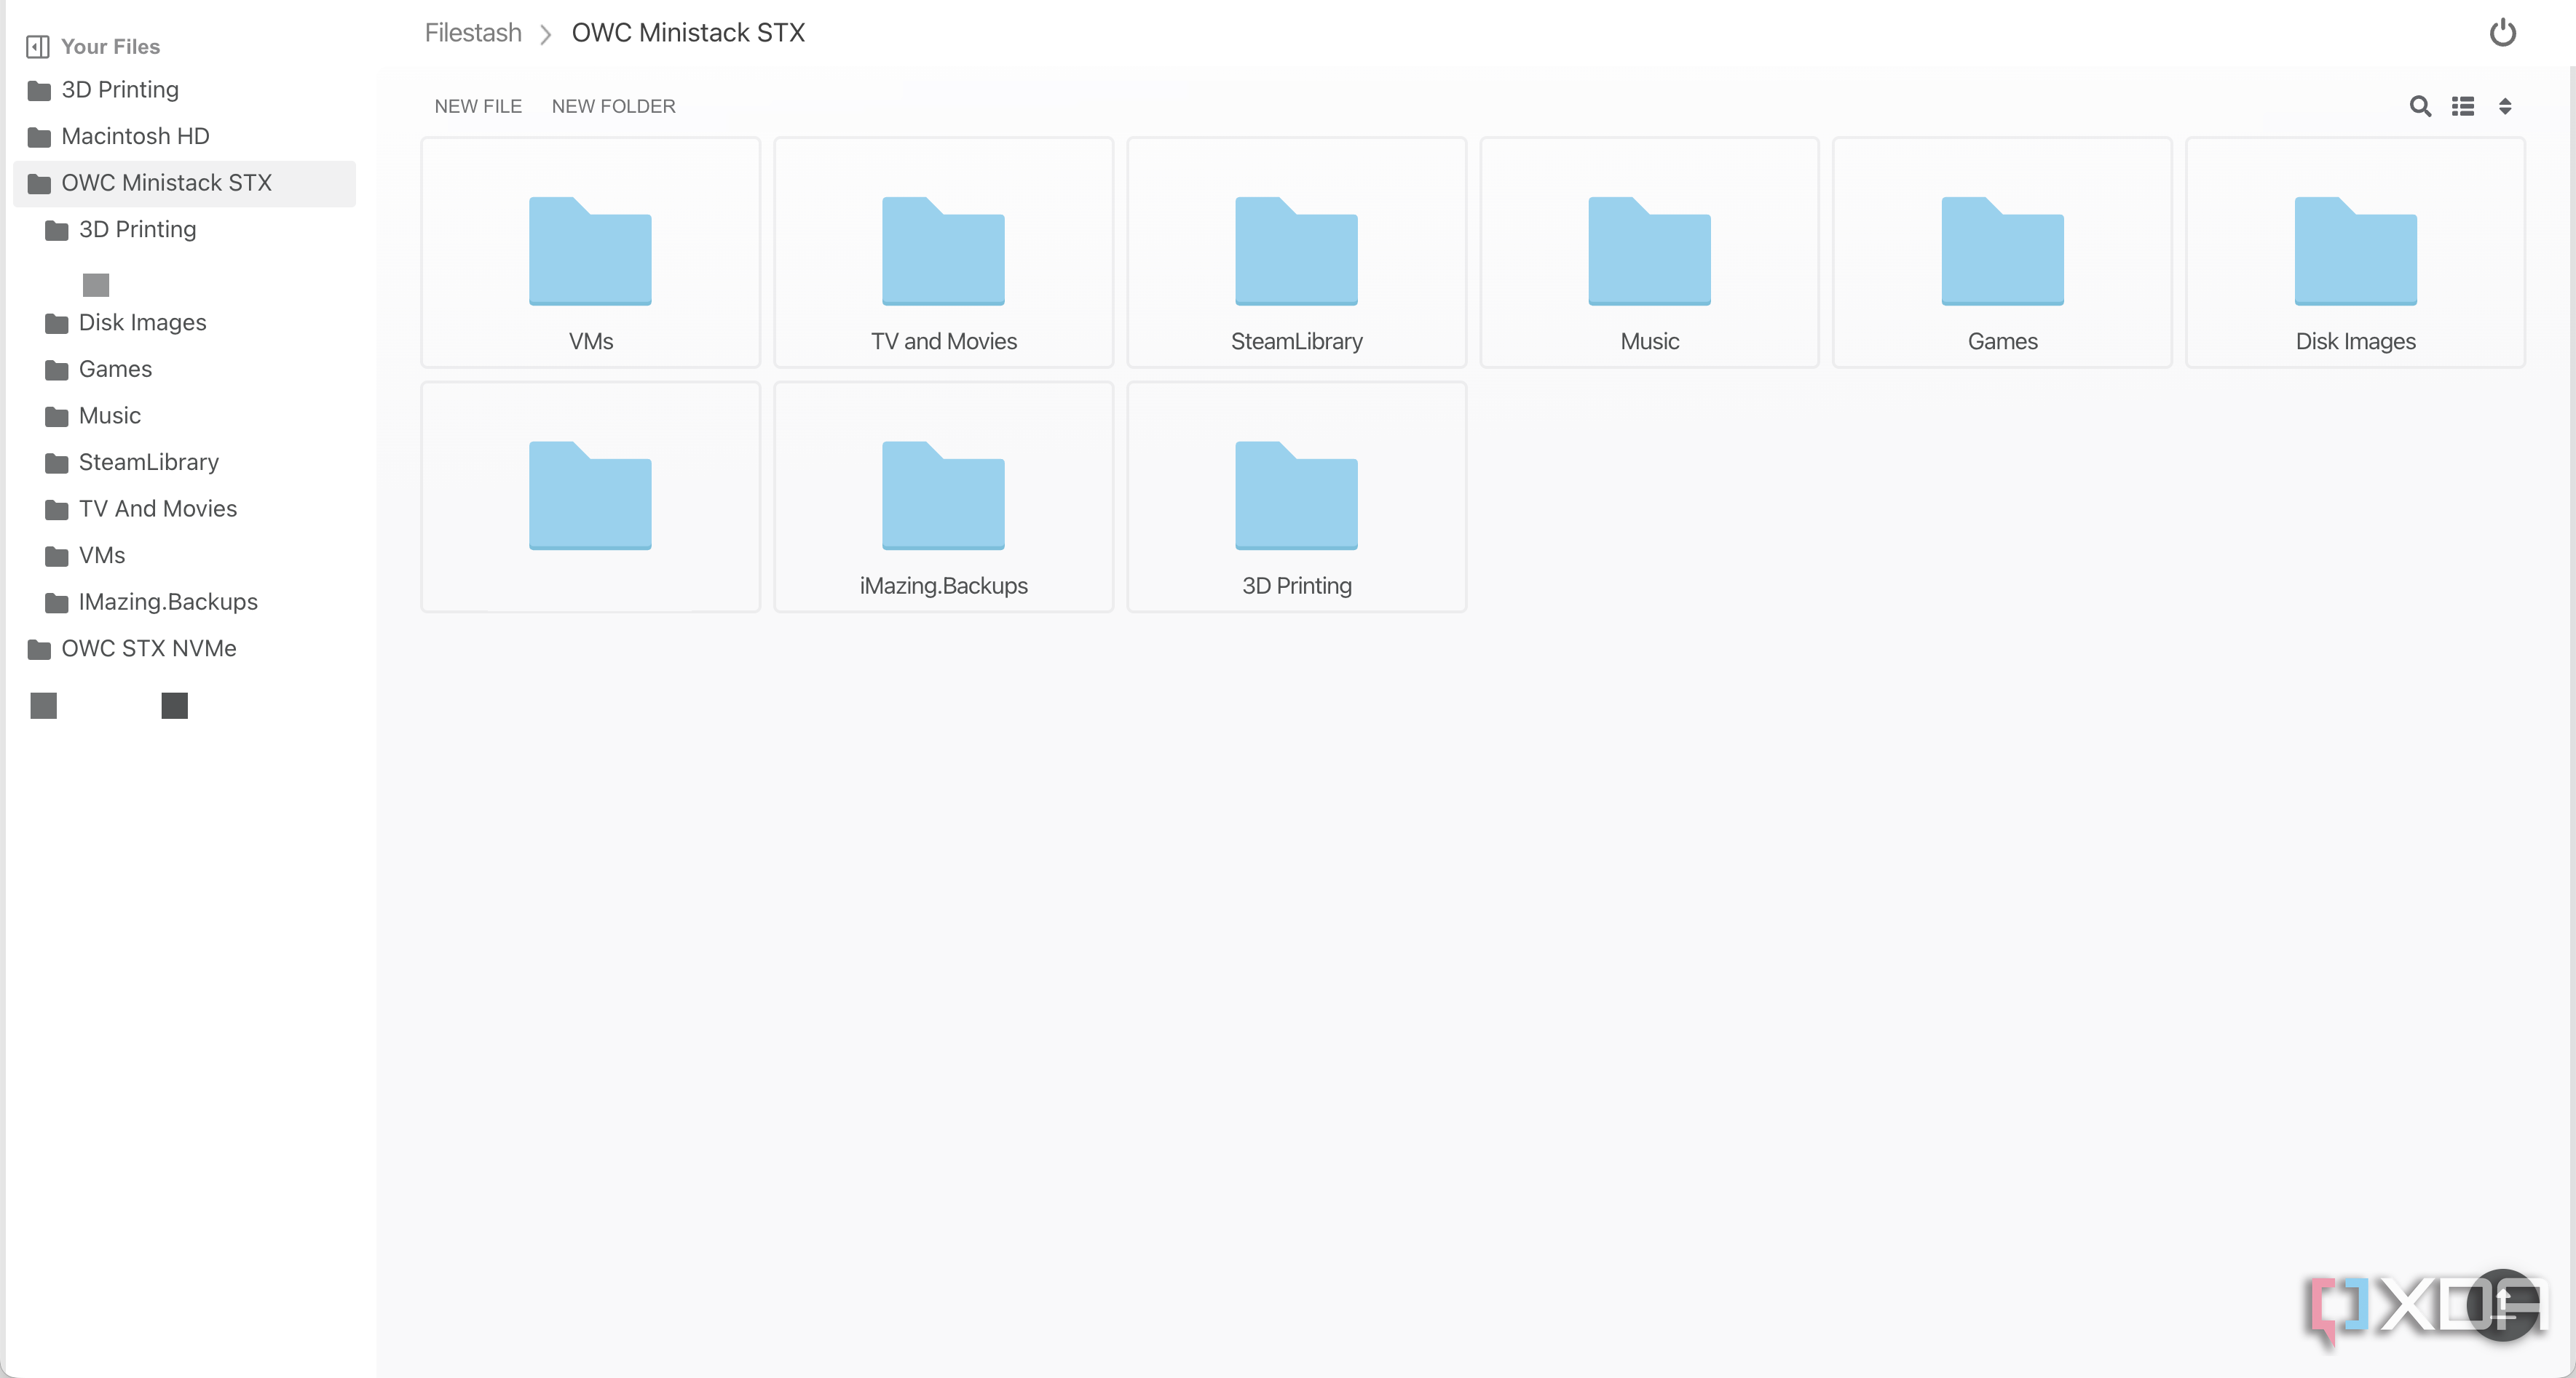Click folder icon beside SteamLibrary in sidebar
2576x1378 pixels.
[57, 463]
